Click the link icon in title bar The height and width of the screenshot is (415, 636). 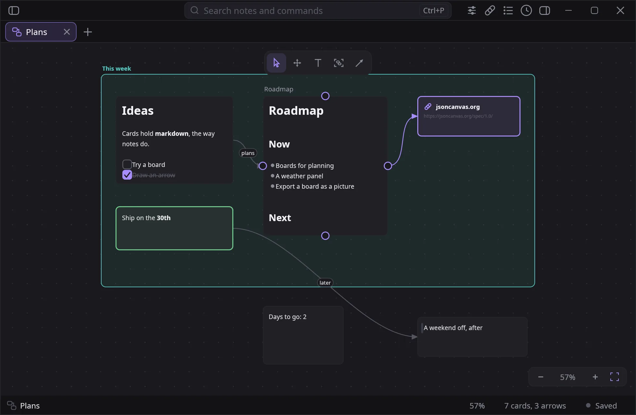(490, 10)
